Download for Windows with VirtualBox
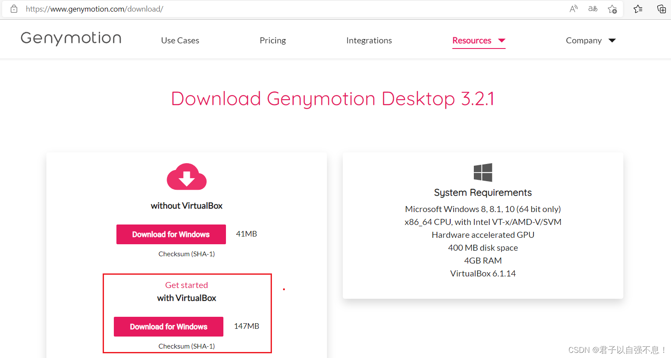Screen dimensions: 671x358 pos(168,327)
